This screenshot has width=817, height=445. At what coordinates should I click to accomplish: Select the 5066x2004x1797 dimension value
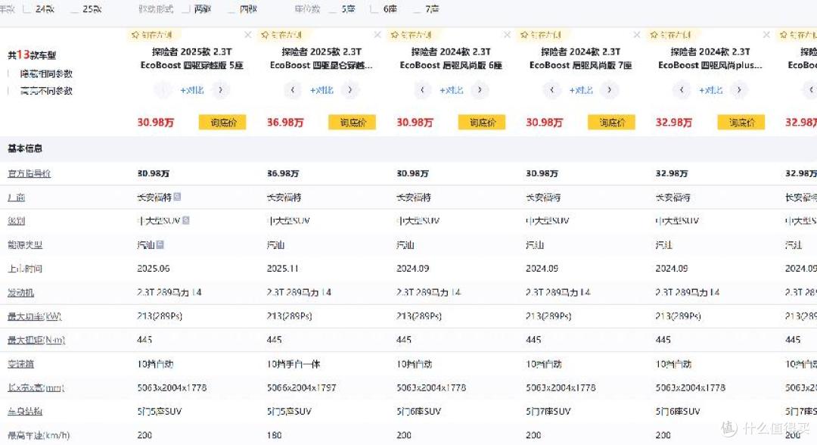[x=302, y=387]
